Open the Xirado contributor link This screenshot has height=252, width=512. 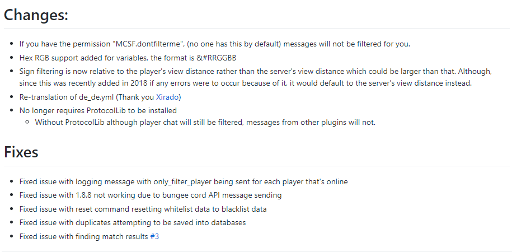168,97
